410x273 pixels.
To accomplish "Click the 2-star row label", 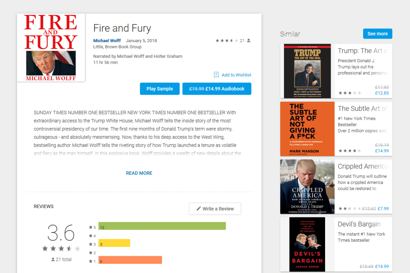I will (x=92, y=253).
